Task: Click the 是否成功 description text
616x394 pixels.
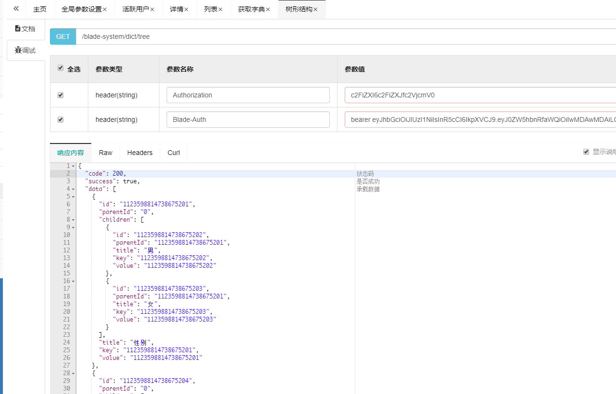Action: point(368,181)
